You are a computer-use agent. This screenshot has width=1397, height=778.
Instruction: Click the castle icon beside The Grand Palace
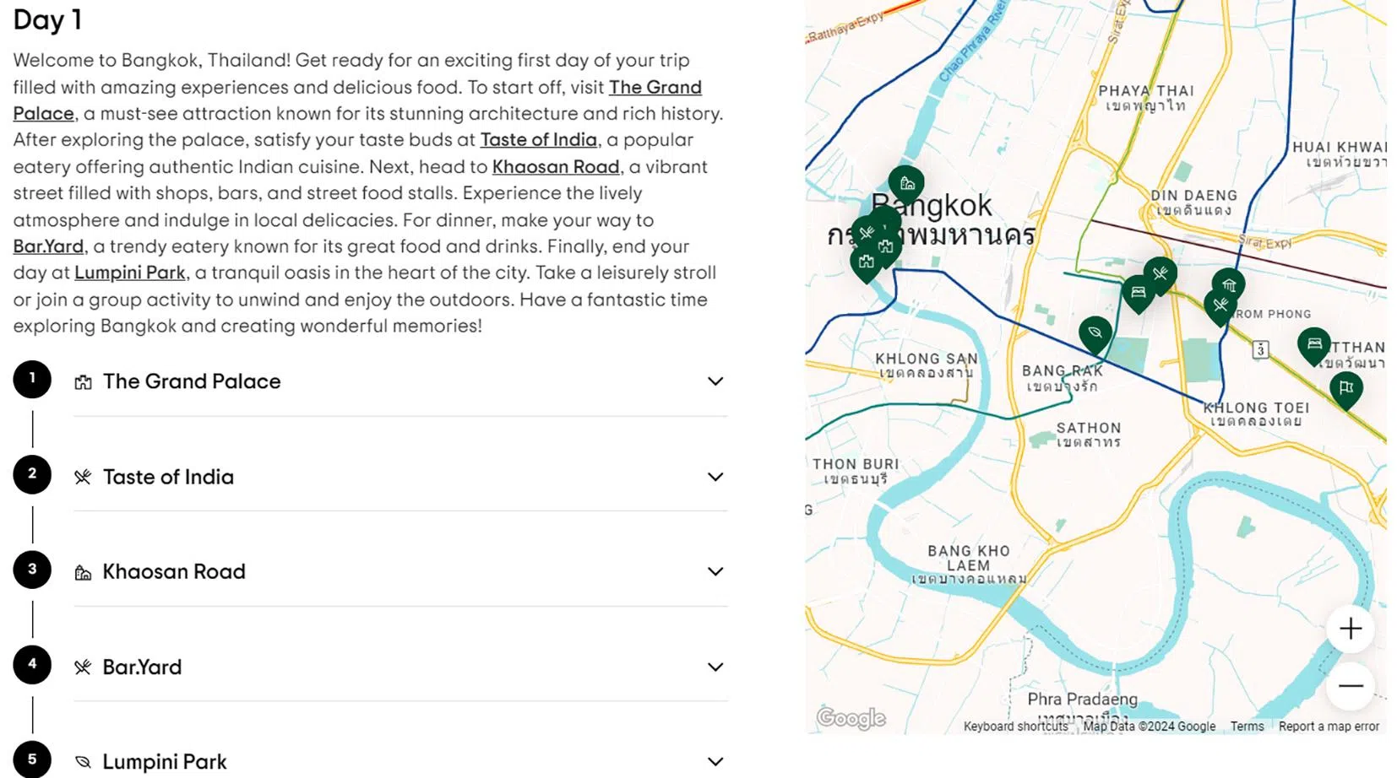83,382
